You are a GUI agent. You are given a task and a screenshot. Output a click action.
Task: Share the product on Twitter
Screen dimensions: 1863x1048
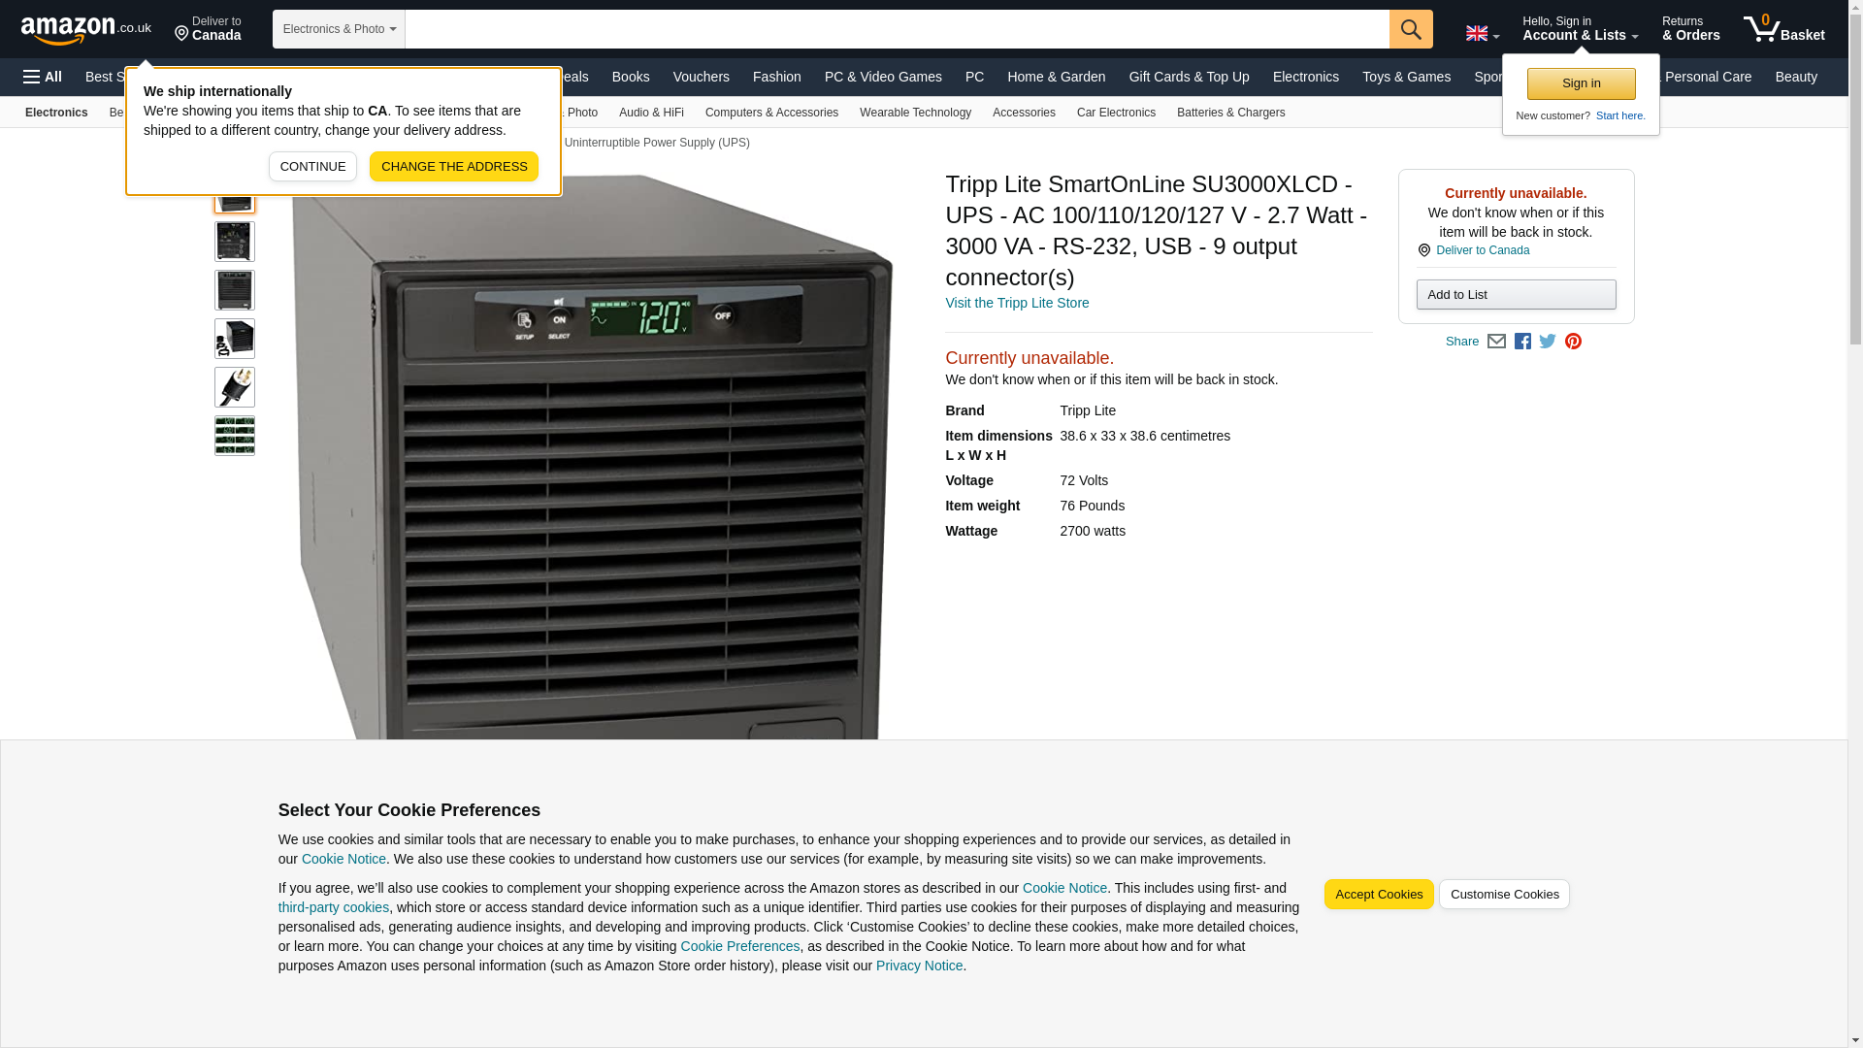[x=1548, y=342]
